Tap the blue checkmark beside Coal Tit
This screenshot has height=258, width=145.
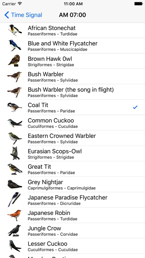tap(135, 107)
